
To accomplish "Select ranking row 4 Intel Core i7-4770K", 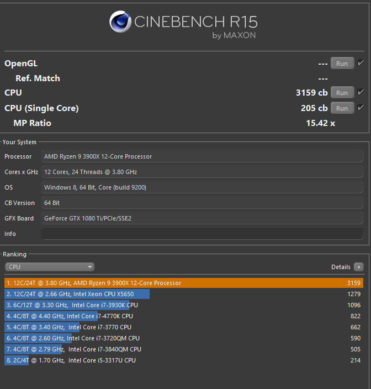I will click(184, 316).
